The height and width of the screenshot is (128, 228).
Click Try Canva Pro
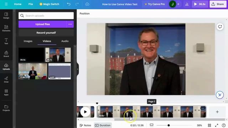pos(155,4)
